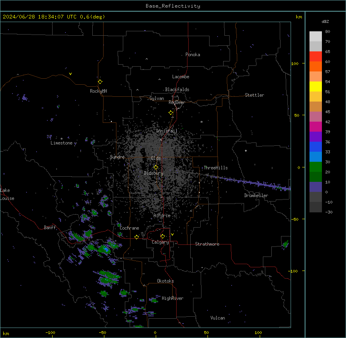Click the Ponoka city label
The height and width of the screenshot is (338, 346).
tap(193, 55)
